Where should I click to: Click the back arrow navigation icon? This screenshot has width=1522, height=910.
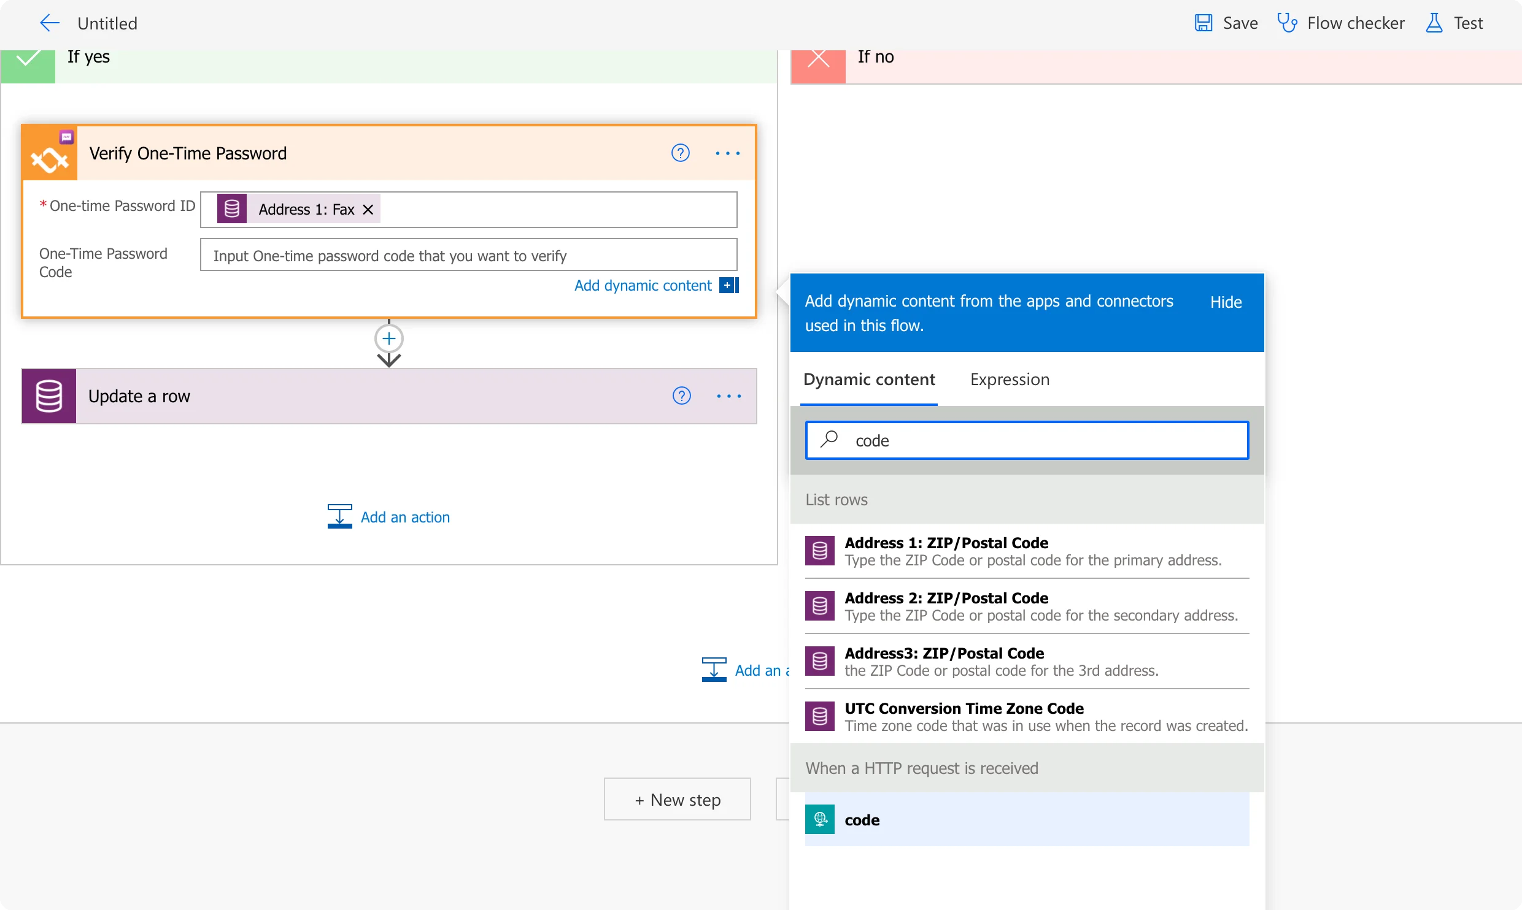click(x=48, y=23)
